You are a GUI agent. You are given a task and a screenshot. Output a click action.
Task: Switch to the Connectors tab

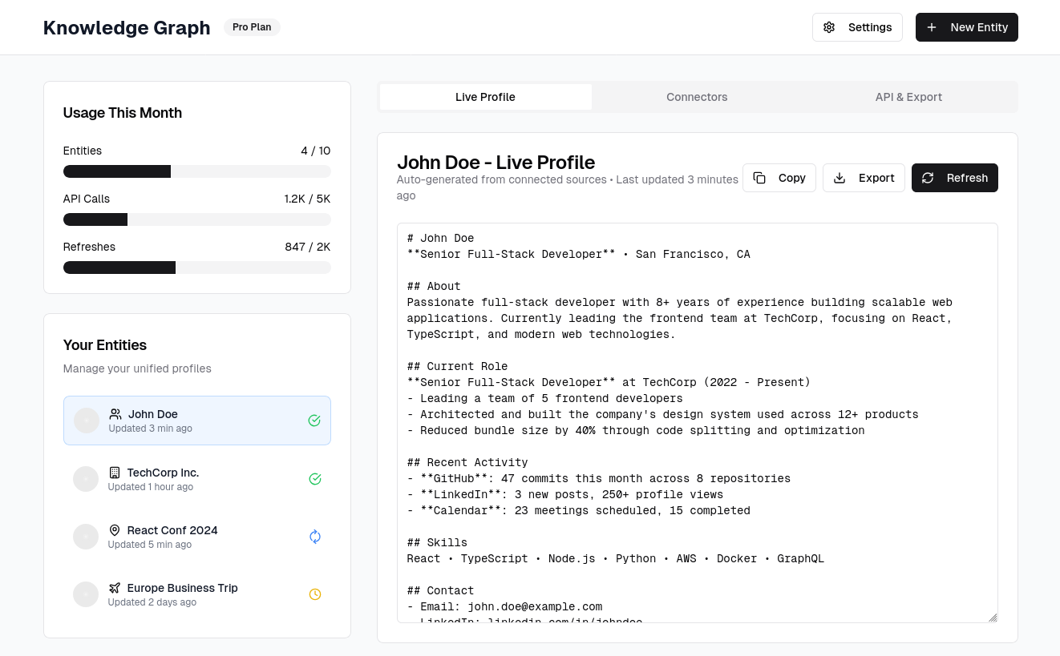tap(697, 97)
